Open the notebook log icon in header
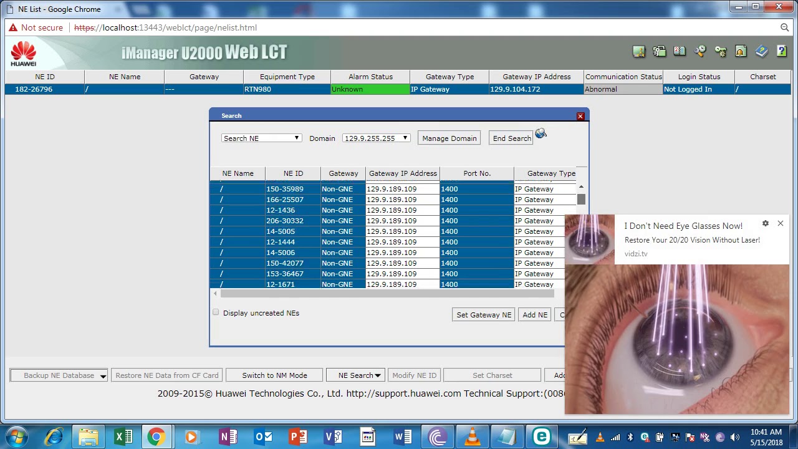 click(x=680, y=52)
